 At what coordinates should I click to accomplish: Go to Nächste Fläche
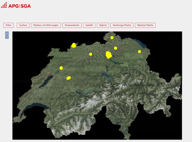point(145,25)
